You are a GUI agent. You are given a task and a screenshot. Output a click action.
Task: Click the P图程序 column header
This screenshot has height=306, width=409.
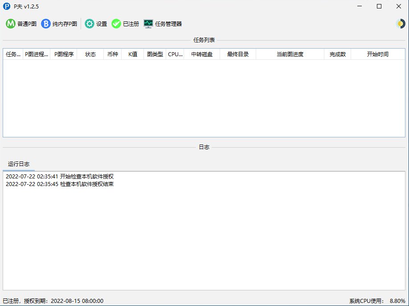pos(64,54)
